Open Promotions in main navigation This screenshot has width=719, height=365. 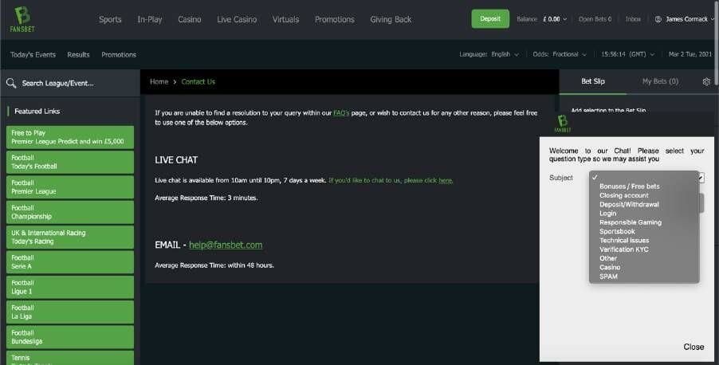(x=334, y=19)
